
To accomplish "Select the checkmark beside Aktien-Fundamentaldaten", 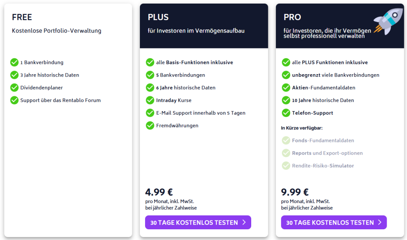I will (x=286, y=88).
